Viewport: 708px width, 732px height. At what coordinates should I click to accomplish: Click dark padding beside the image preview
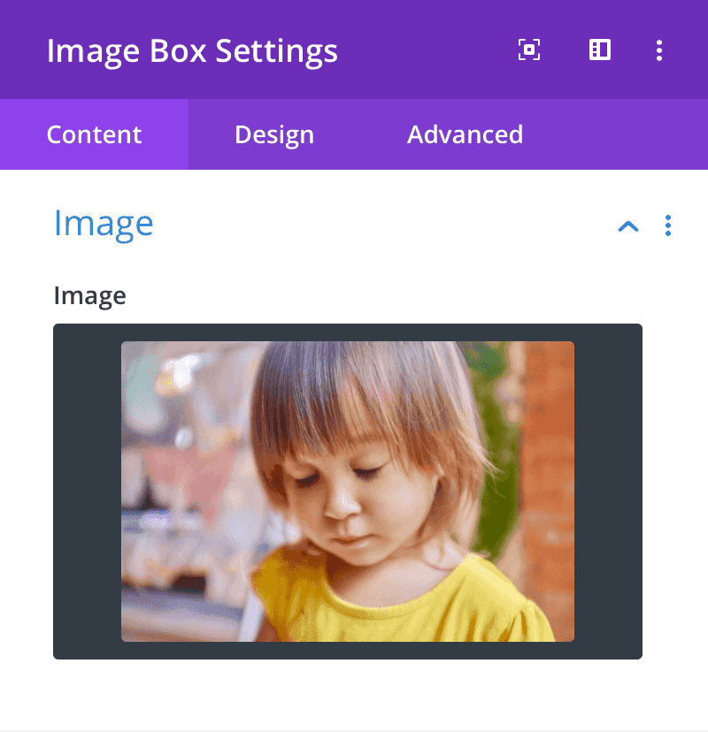click(87, 492)
